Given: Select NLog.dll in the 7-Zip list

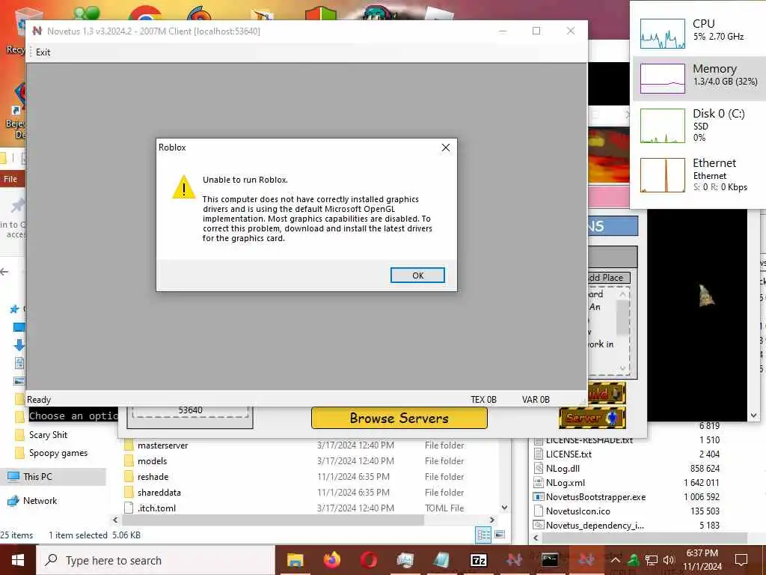Looking at the screenshot, I should [563, 469].
